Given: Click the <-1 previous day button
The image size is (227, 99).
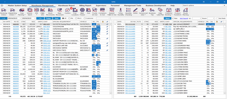Looking at the screenshot, I should pyautogui.click(x=4, y=18).
